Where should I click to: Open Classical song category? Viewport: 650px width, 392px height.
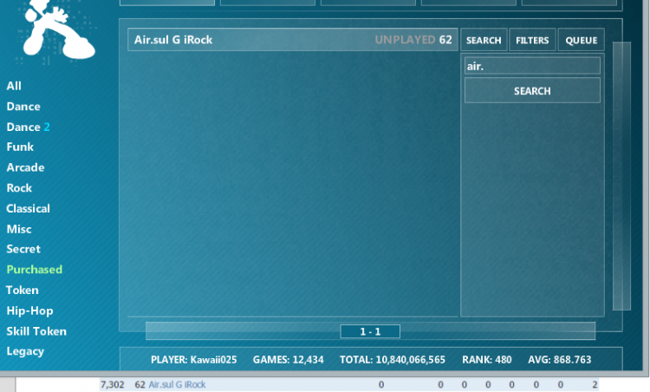[x=28, y=209]
